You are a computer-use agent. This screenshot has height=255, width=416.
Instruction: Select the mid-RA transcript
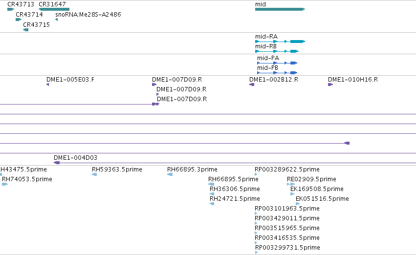click(x=280, y=42)
